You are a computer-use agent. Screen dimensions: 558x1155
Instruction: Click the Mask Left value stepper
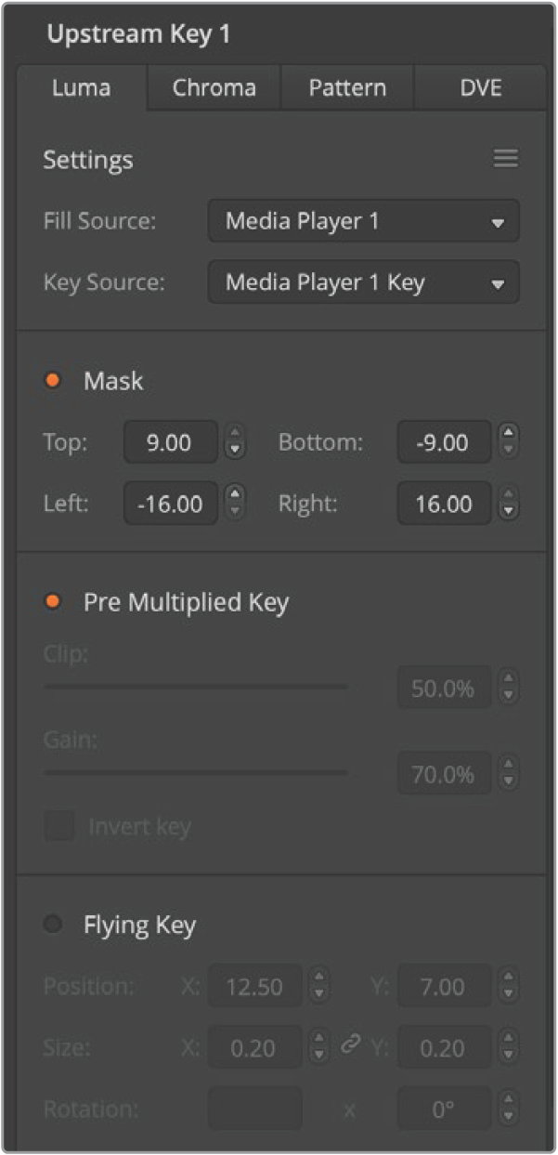click(236, 504)
